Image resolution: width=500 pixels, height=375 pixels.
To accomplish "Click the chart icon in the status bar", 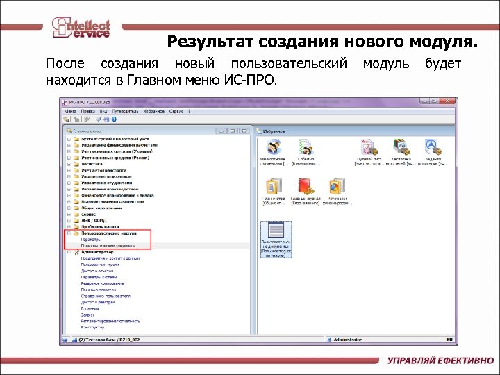I will pos(74,340).
